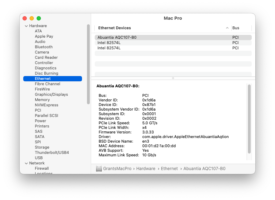This screenshot has width=275, height=200.
Task: Zoom the window with green button
Action: point(39,18)
